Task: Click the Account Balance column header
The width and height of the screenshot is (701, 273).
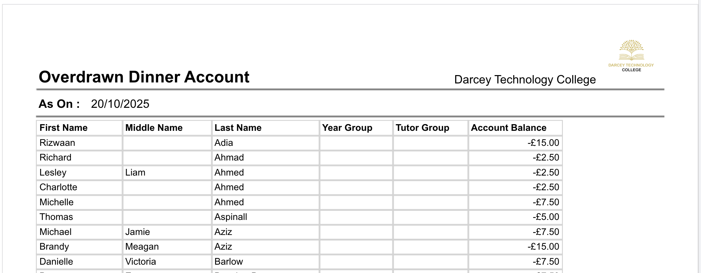Action: pyautogui.click(x=508, y=128)
